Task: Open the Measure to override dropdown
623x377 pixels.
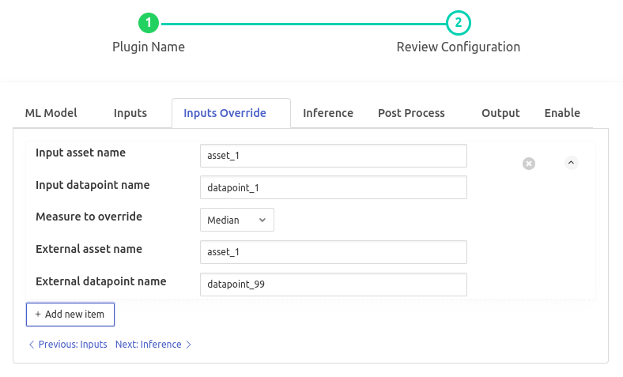Action: (237, 220)
